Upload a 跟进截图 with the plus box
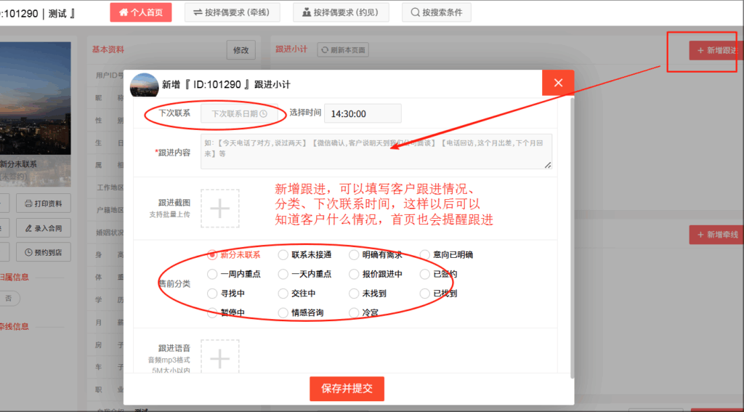744x412 pixels. (x=220, y=209)
